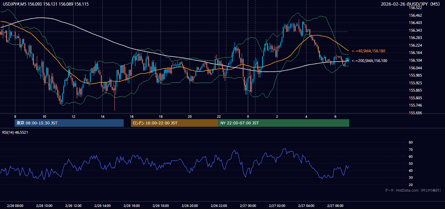
Task: Select the ロンドン 16:00-22:00 JST session bar
Action: (174, 123)
